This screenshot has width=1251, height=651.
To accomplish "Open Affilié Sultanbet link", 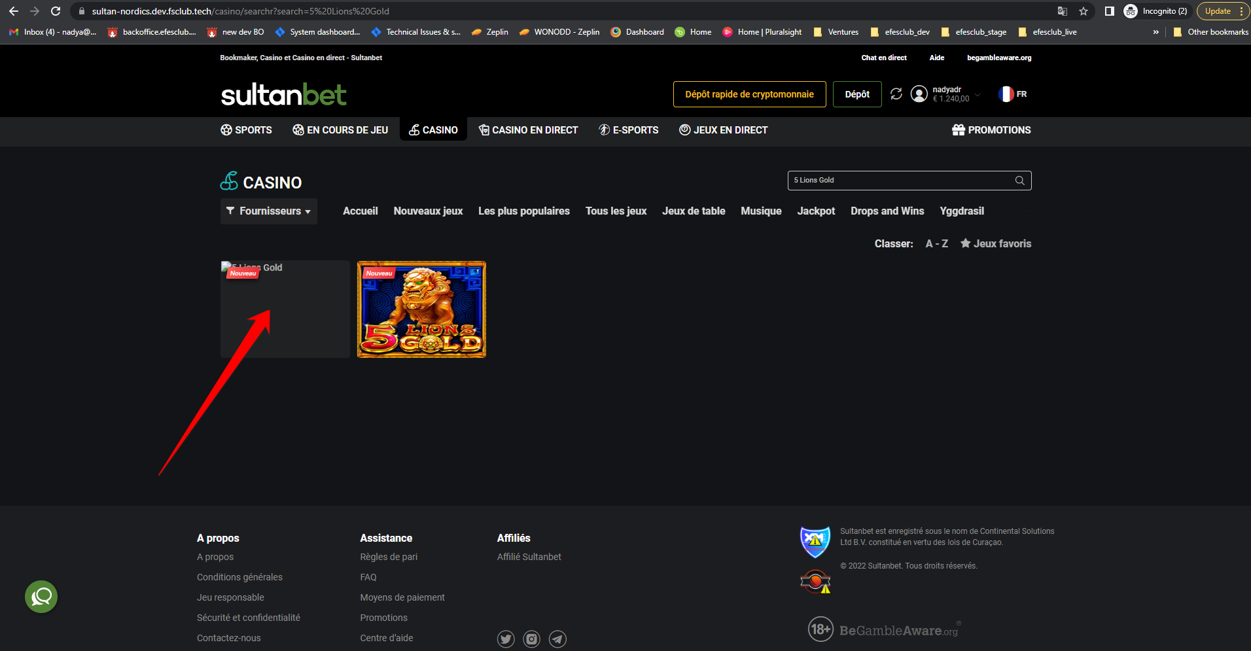I will click(x=529, y=557).
